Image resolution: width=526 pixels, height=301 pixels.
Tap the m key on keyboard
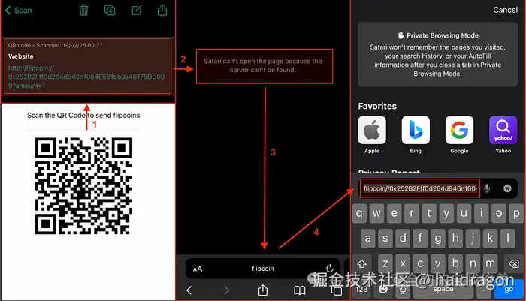point(490,263)
